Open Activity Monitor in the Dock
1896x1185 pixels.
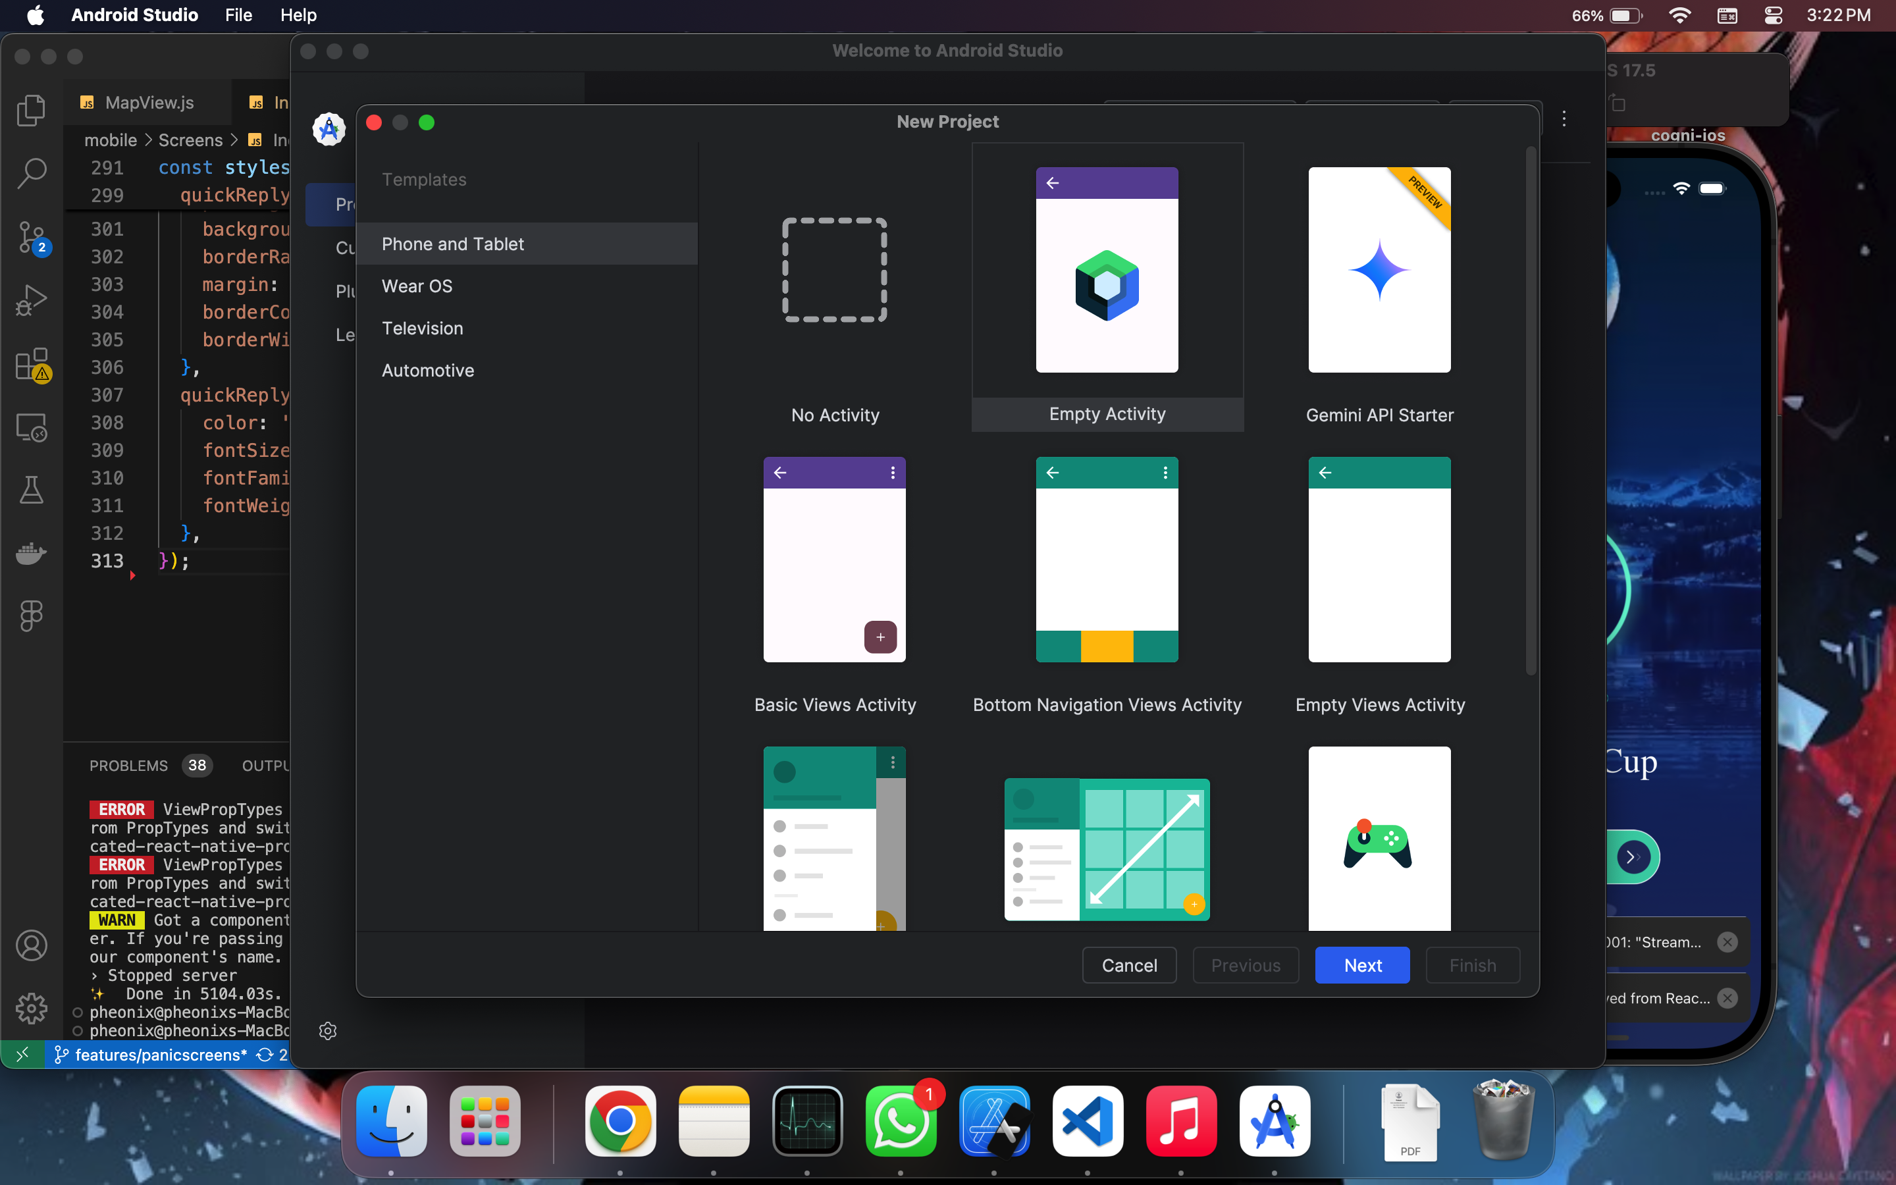point(807,1120)
